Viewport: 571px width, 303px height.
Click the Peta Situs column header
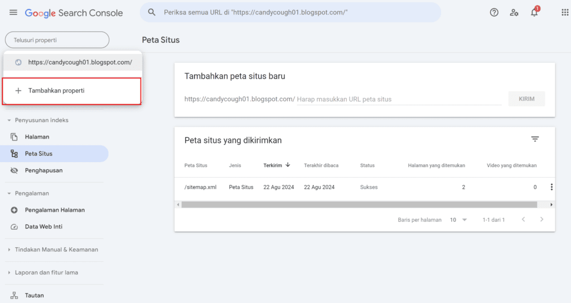click(196, 165)
